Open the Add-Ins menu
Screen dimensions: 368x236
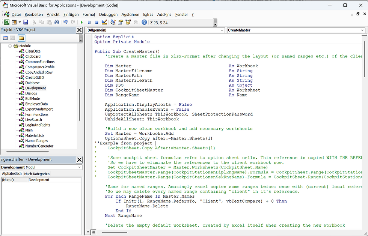coord(164,15)
